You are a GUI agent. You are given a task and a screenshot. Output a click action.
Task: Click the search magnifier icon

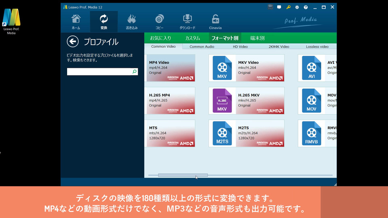134,71
